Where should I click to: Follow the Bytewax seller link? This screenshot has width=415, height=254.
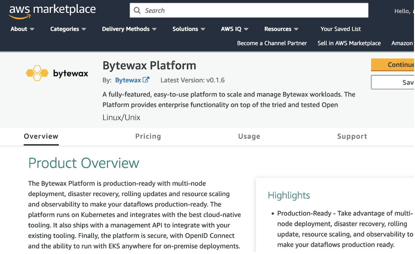pyautogui.click(x=129, y=80)
